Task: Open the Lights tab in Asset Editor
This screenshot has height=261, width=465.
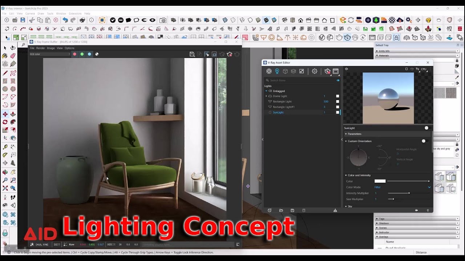Action: (277, 71)
